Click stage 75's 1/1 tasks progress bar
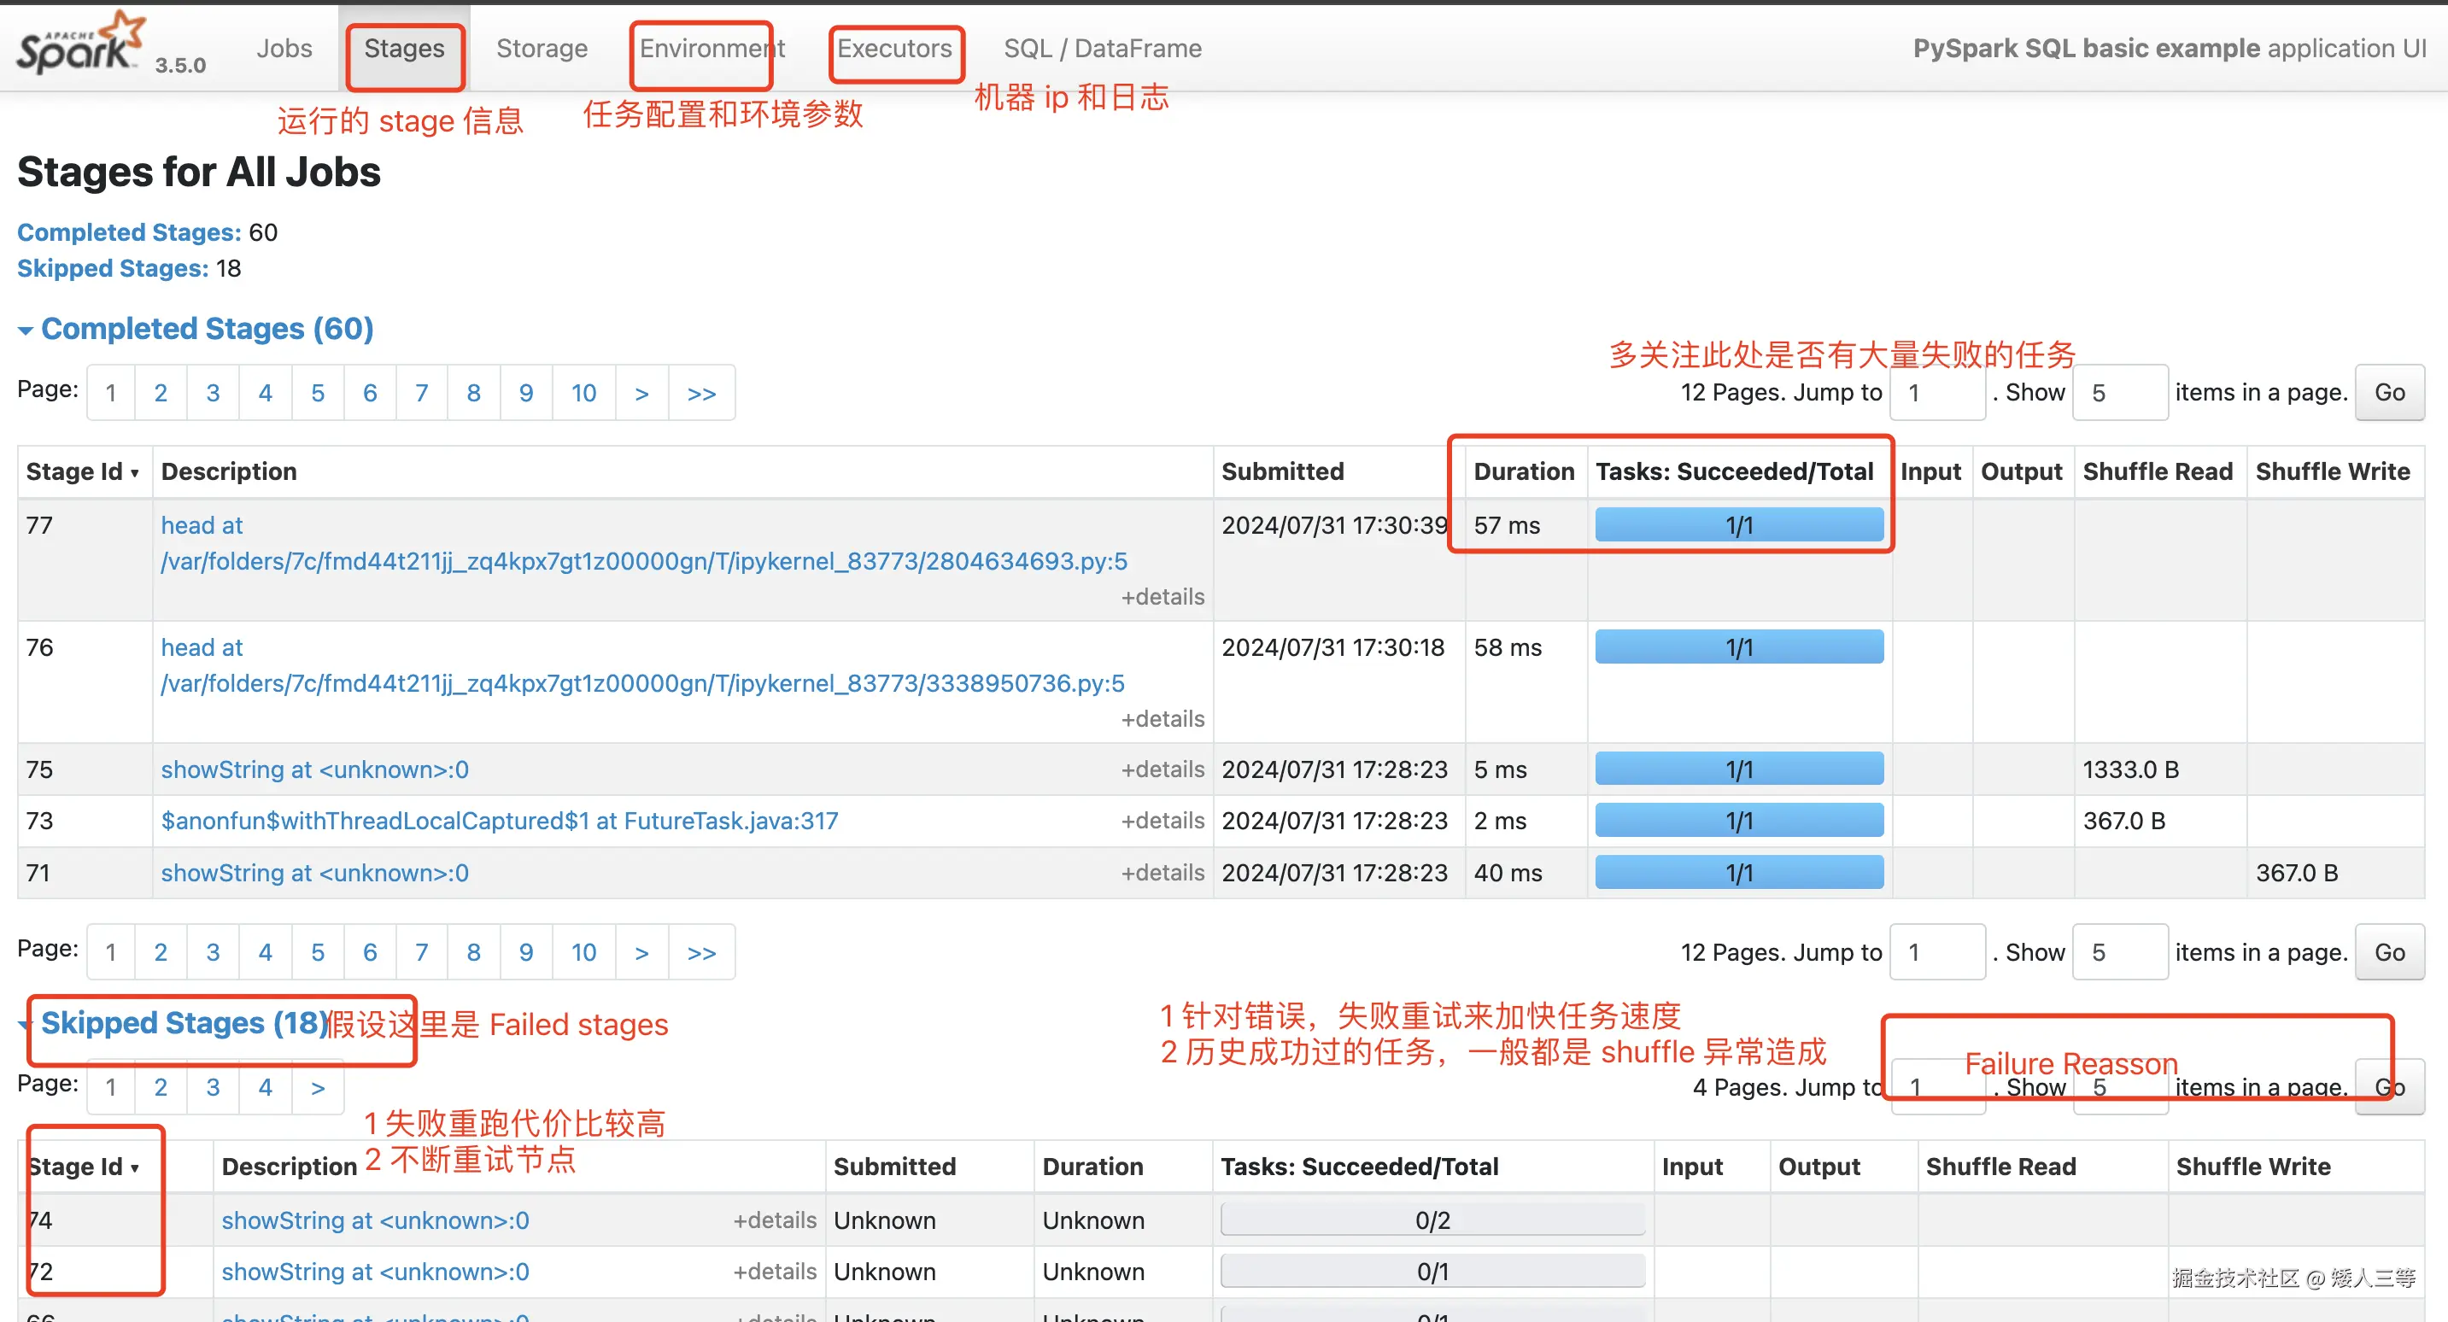This screenshot has width=2448, height=1322. (1738, 769)
